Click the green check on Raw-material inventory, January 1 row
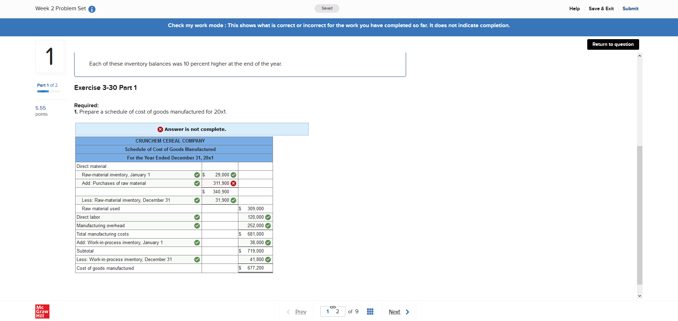This screenshot has height=321, width=678. 197,175
